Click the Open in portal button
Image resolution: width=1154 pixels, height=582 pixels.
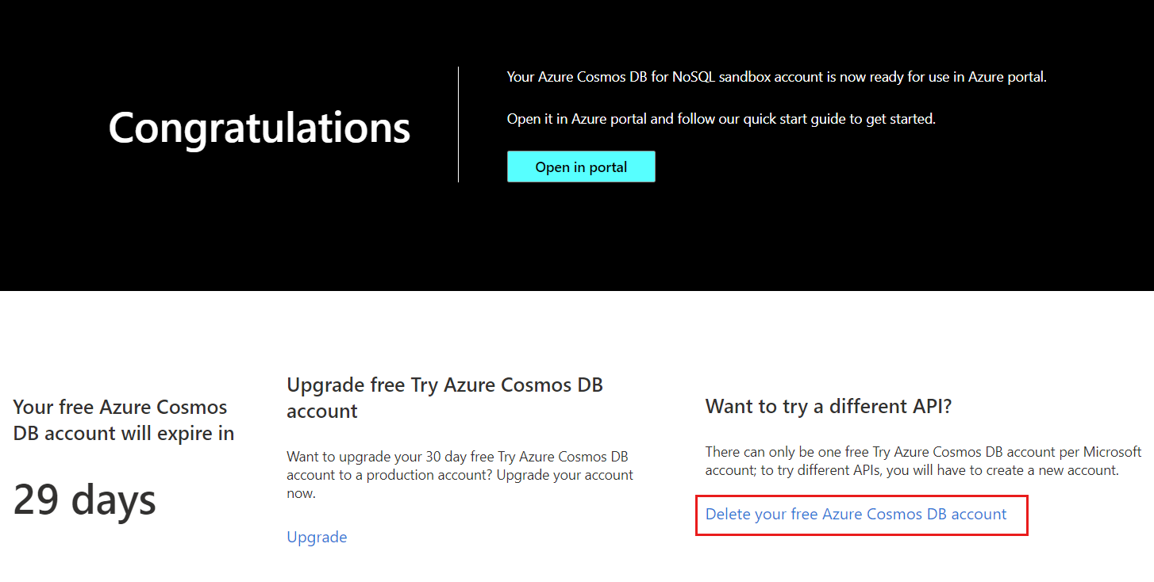point(581,167)
